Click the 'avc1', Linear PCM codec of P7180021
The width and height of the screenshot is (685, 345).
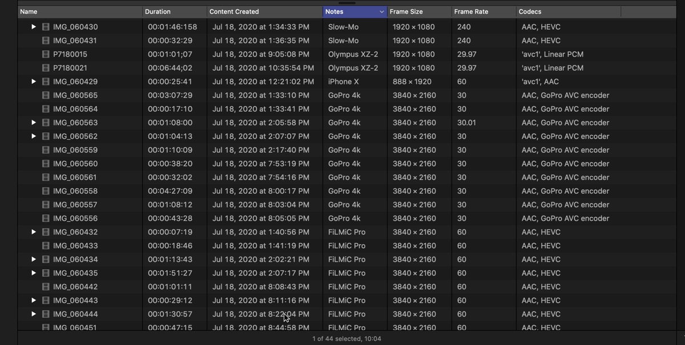553,68
